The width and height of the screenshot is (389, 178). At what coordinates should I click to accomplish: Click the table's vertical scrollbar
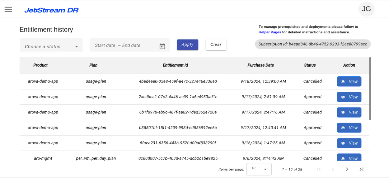coord(370,89)
